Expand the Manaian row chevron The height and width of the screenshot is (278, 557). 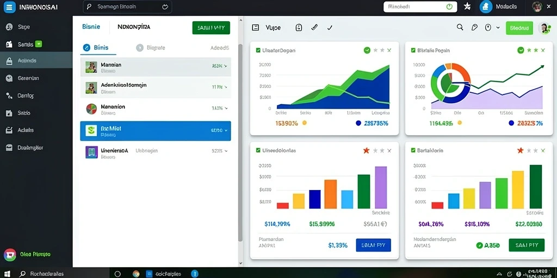(226, 66)
